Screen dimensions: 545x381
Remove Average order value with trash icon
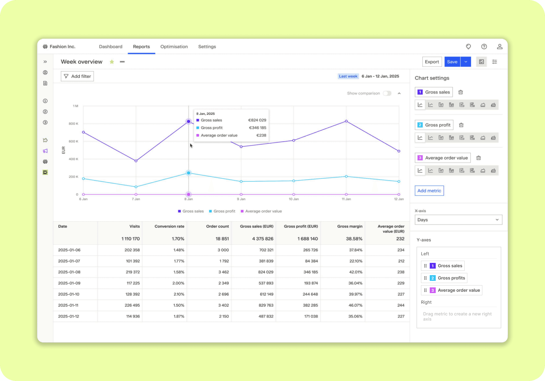[479, 158]
